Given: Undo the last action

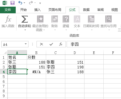Looking at the screenshot, I should (x=20, y=3).
